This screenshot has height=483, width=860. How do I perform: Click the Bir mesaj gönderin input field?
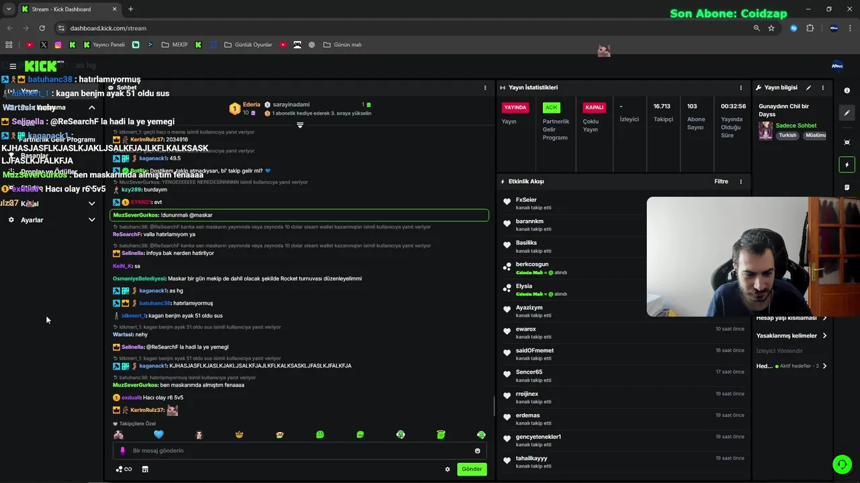click(300, 451)
